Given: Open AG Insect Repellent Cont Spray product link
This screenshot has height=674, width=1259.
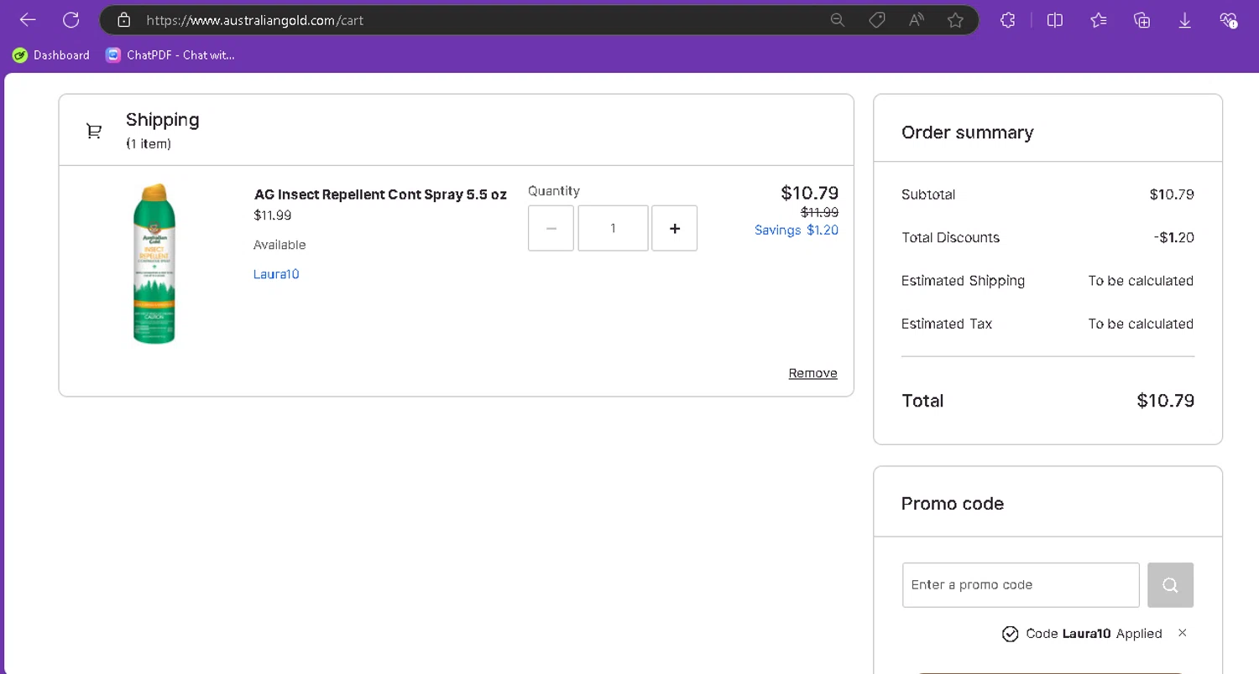Looking at the screenshot, I should pos(380,194).
